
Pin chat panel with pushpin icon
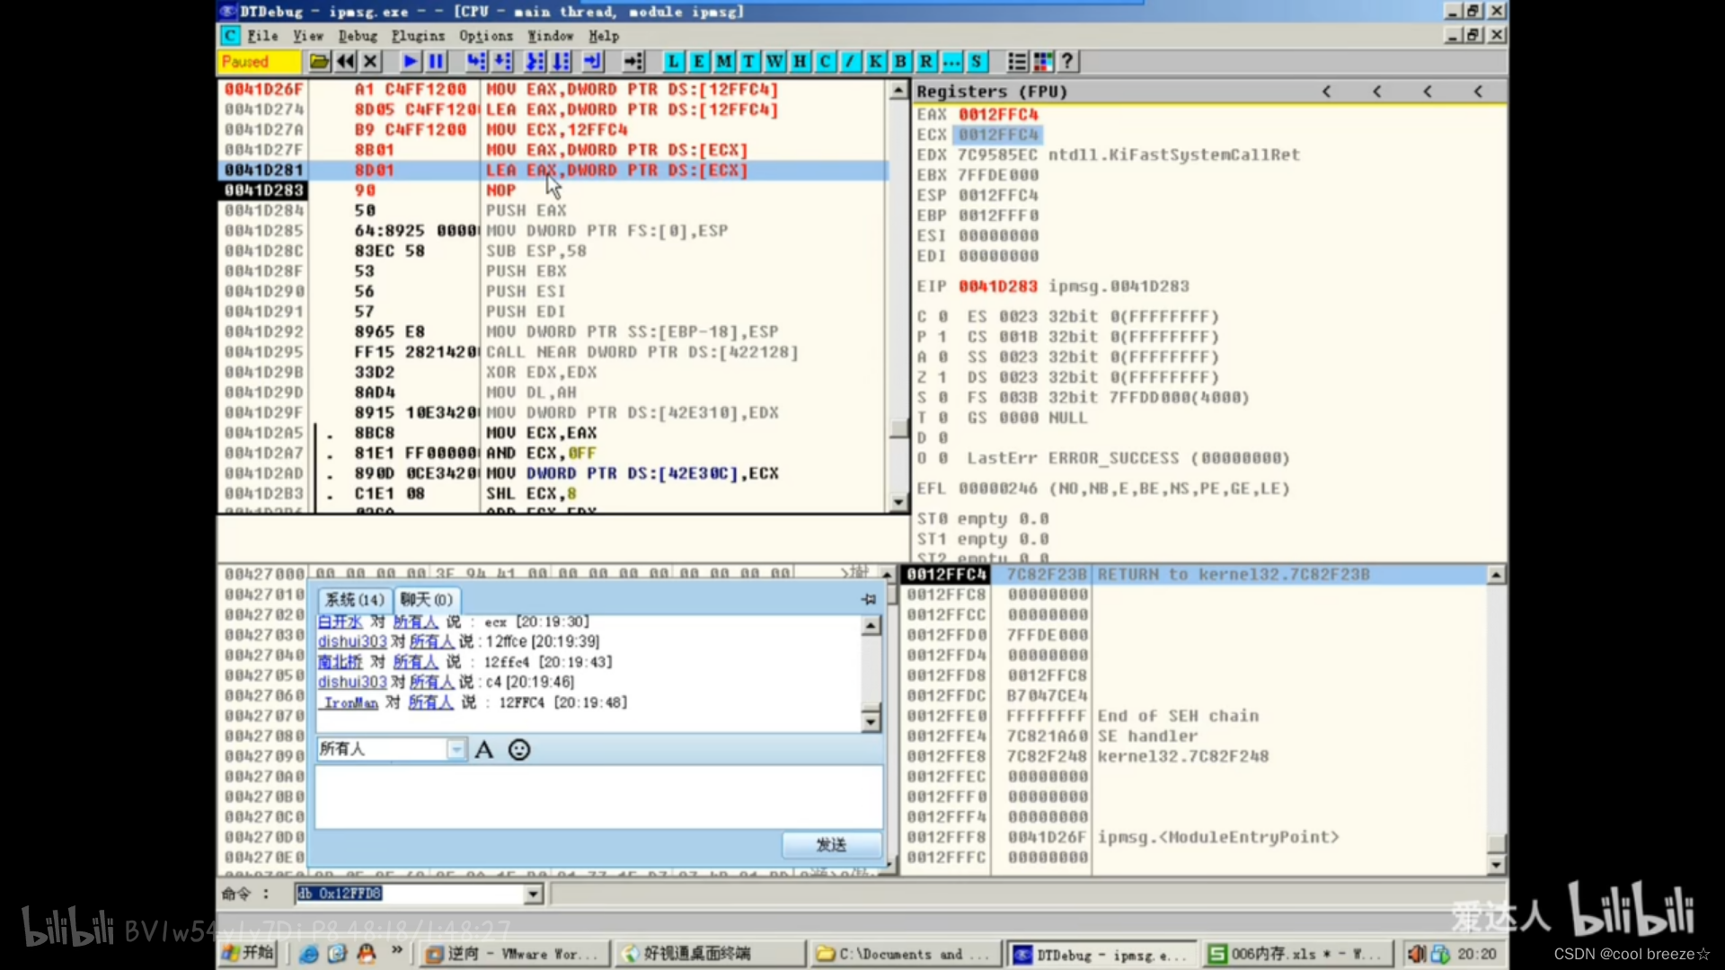(869, 599)
